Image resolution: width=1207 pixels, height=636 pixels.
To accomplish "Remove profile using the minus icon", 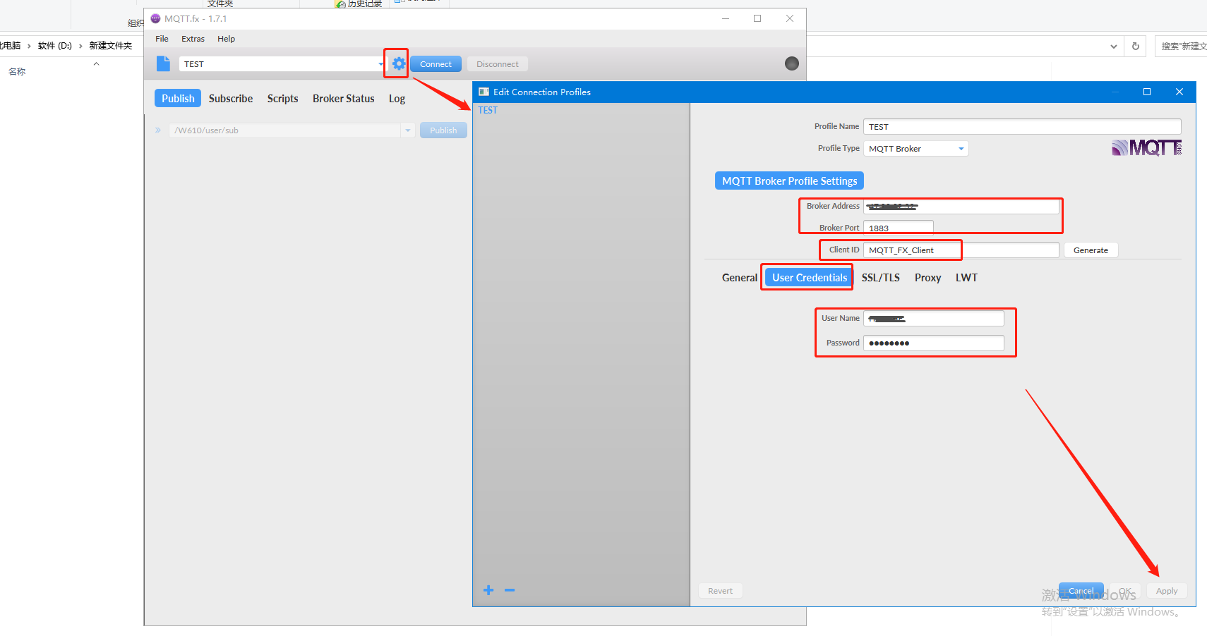I will (x=510, y=590).
